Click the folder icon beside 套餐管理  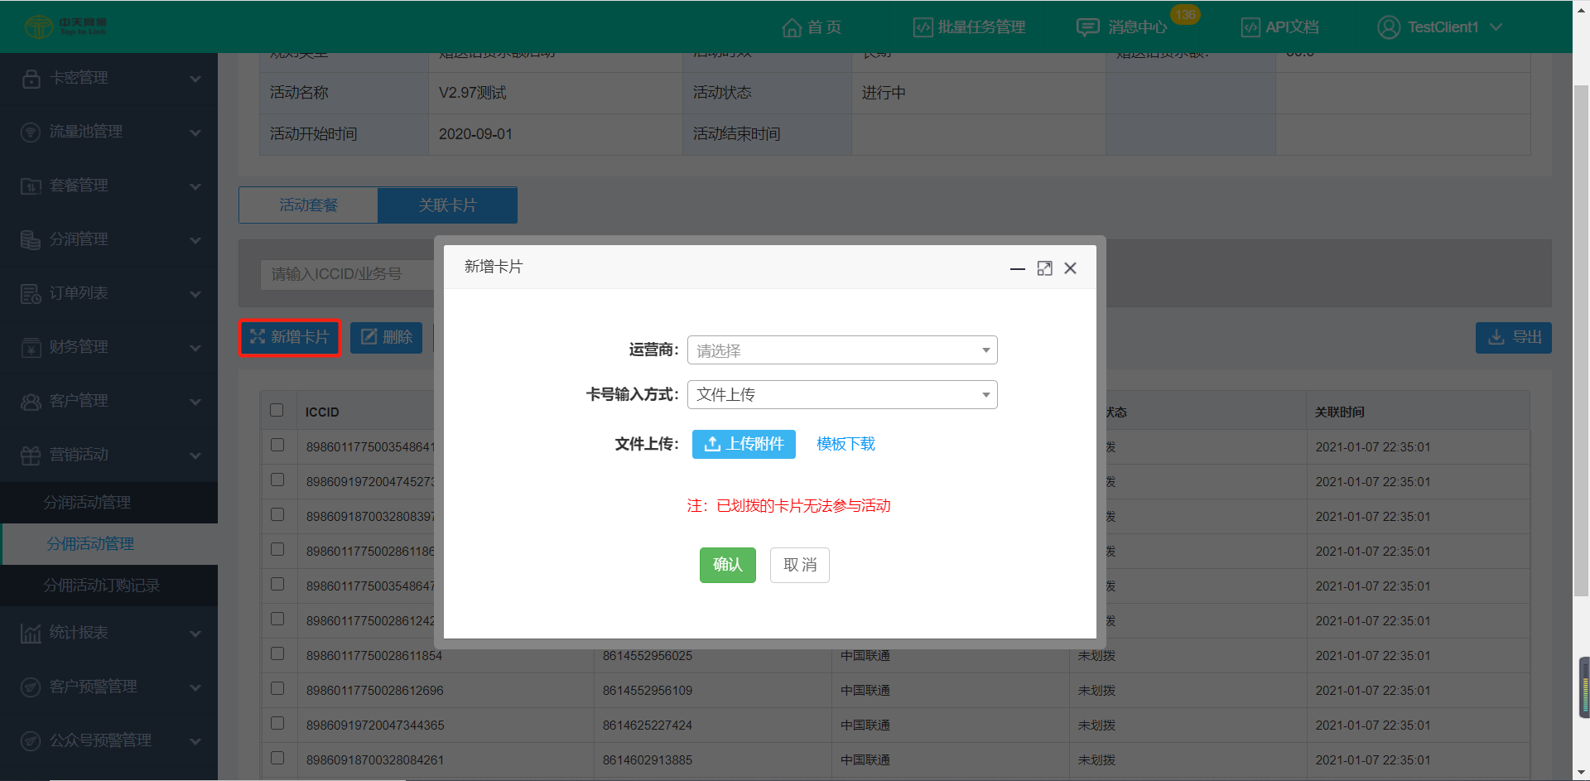click(31, 186)
